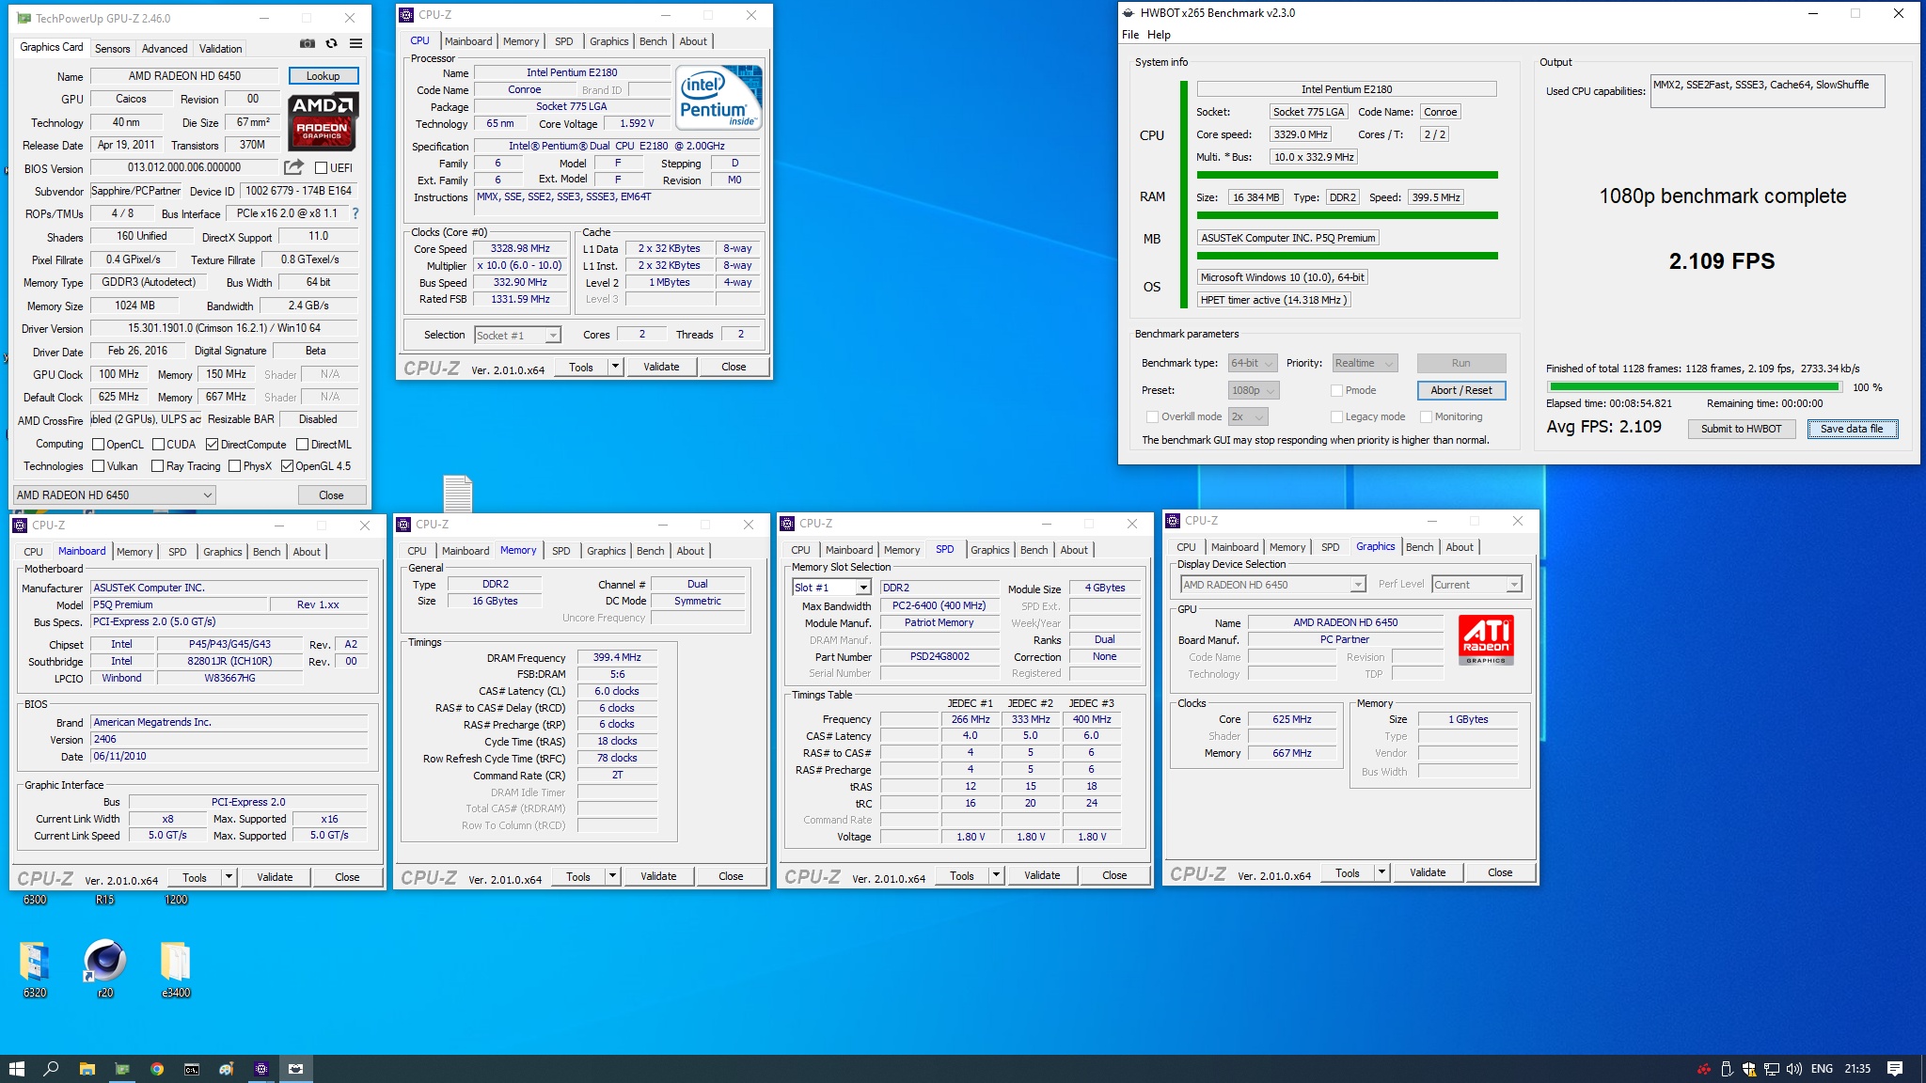Open the Priority Realtime dropdown
The width and height of the screenshot is (1926, 1083).
[x=1365, y=363]
